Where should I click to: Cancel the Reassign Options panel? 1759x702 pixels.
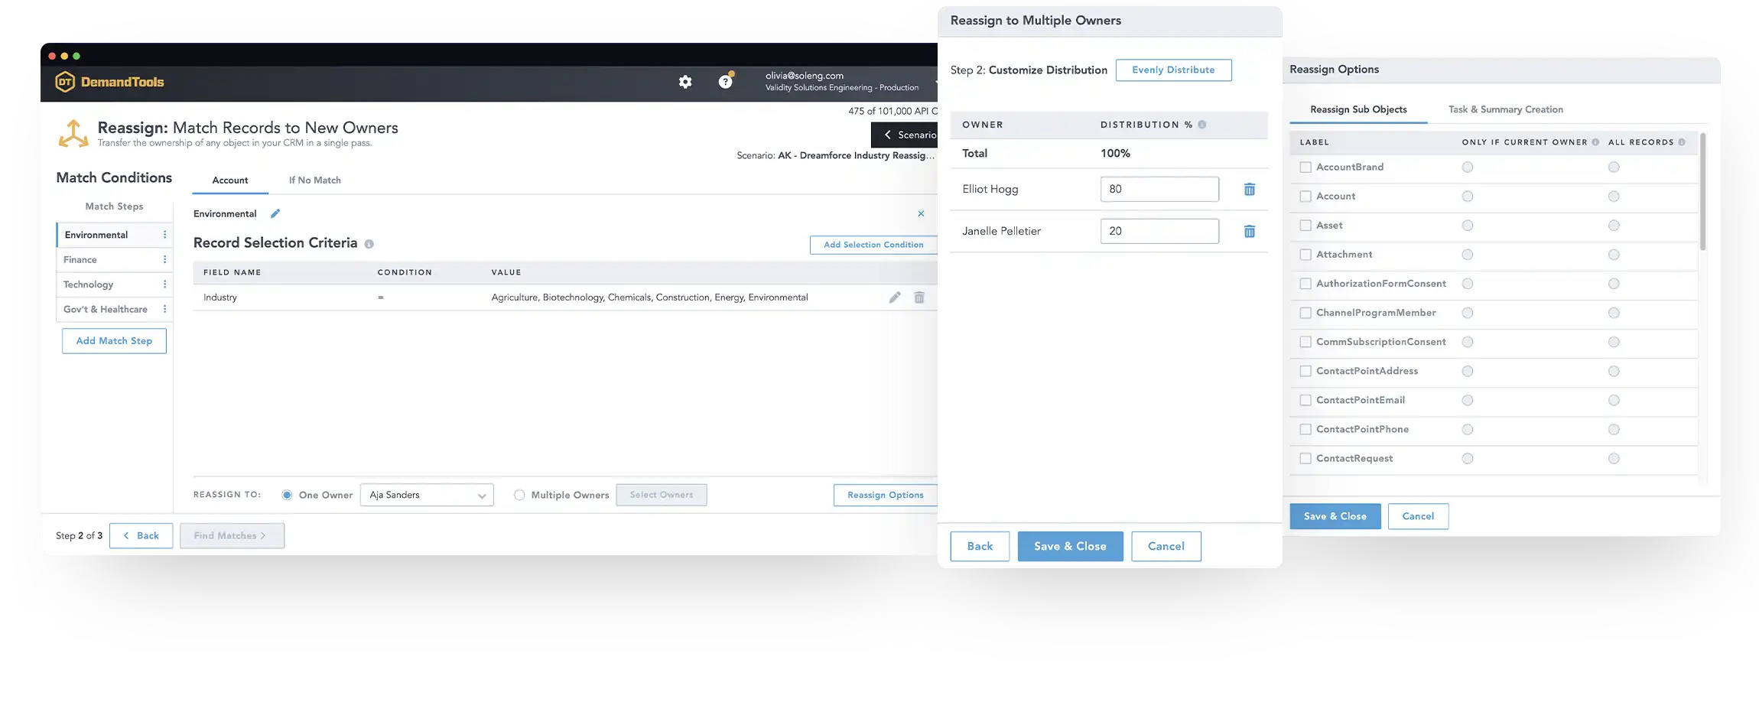pyautogui.click(x=1418, y=516)
